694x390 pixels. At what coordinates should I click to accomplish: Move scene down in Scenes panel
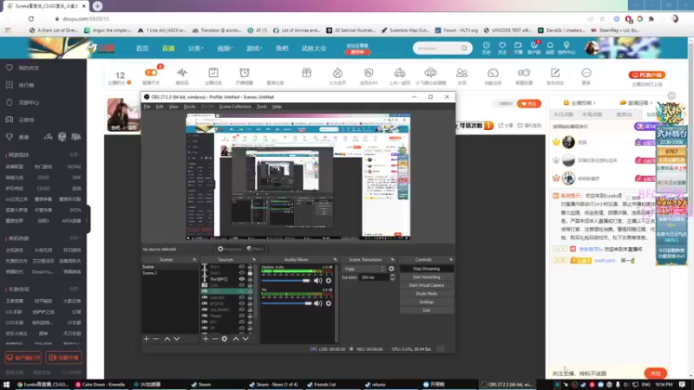pyautogui.click(x=177, y=339)
